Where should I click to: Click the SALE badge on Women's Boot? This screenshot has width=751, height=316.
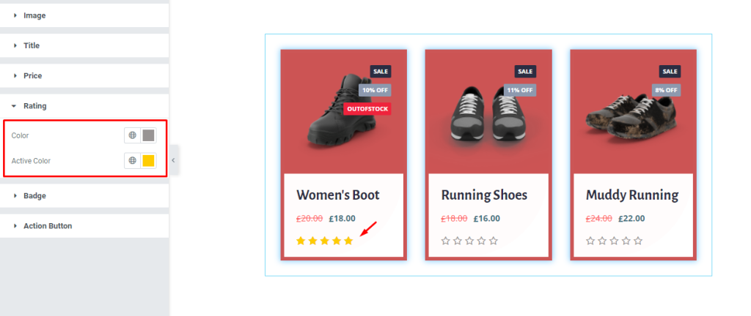381,71
